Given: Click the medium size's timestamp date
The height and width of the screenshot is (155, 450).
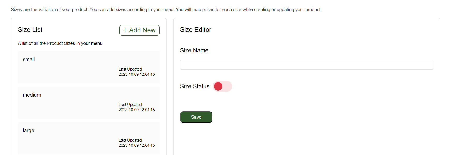Looking at the screenshot, I should click(136, 110).
